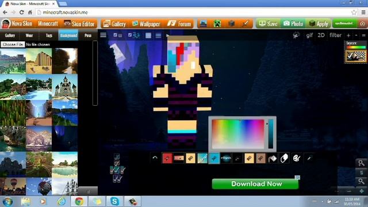
Task: Click the equals control at top right
Action: (364, 36)
